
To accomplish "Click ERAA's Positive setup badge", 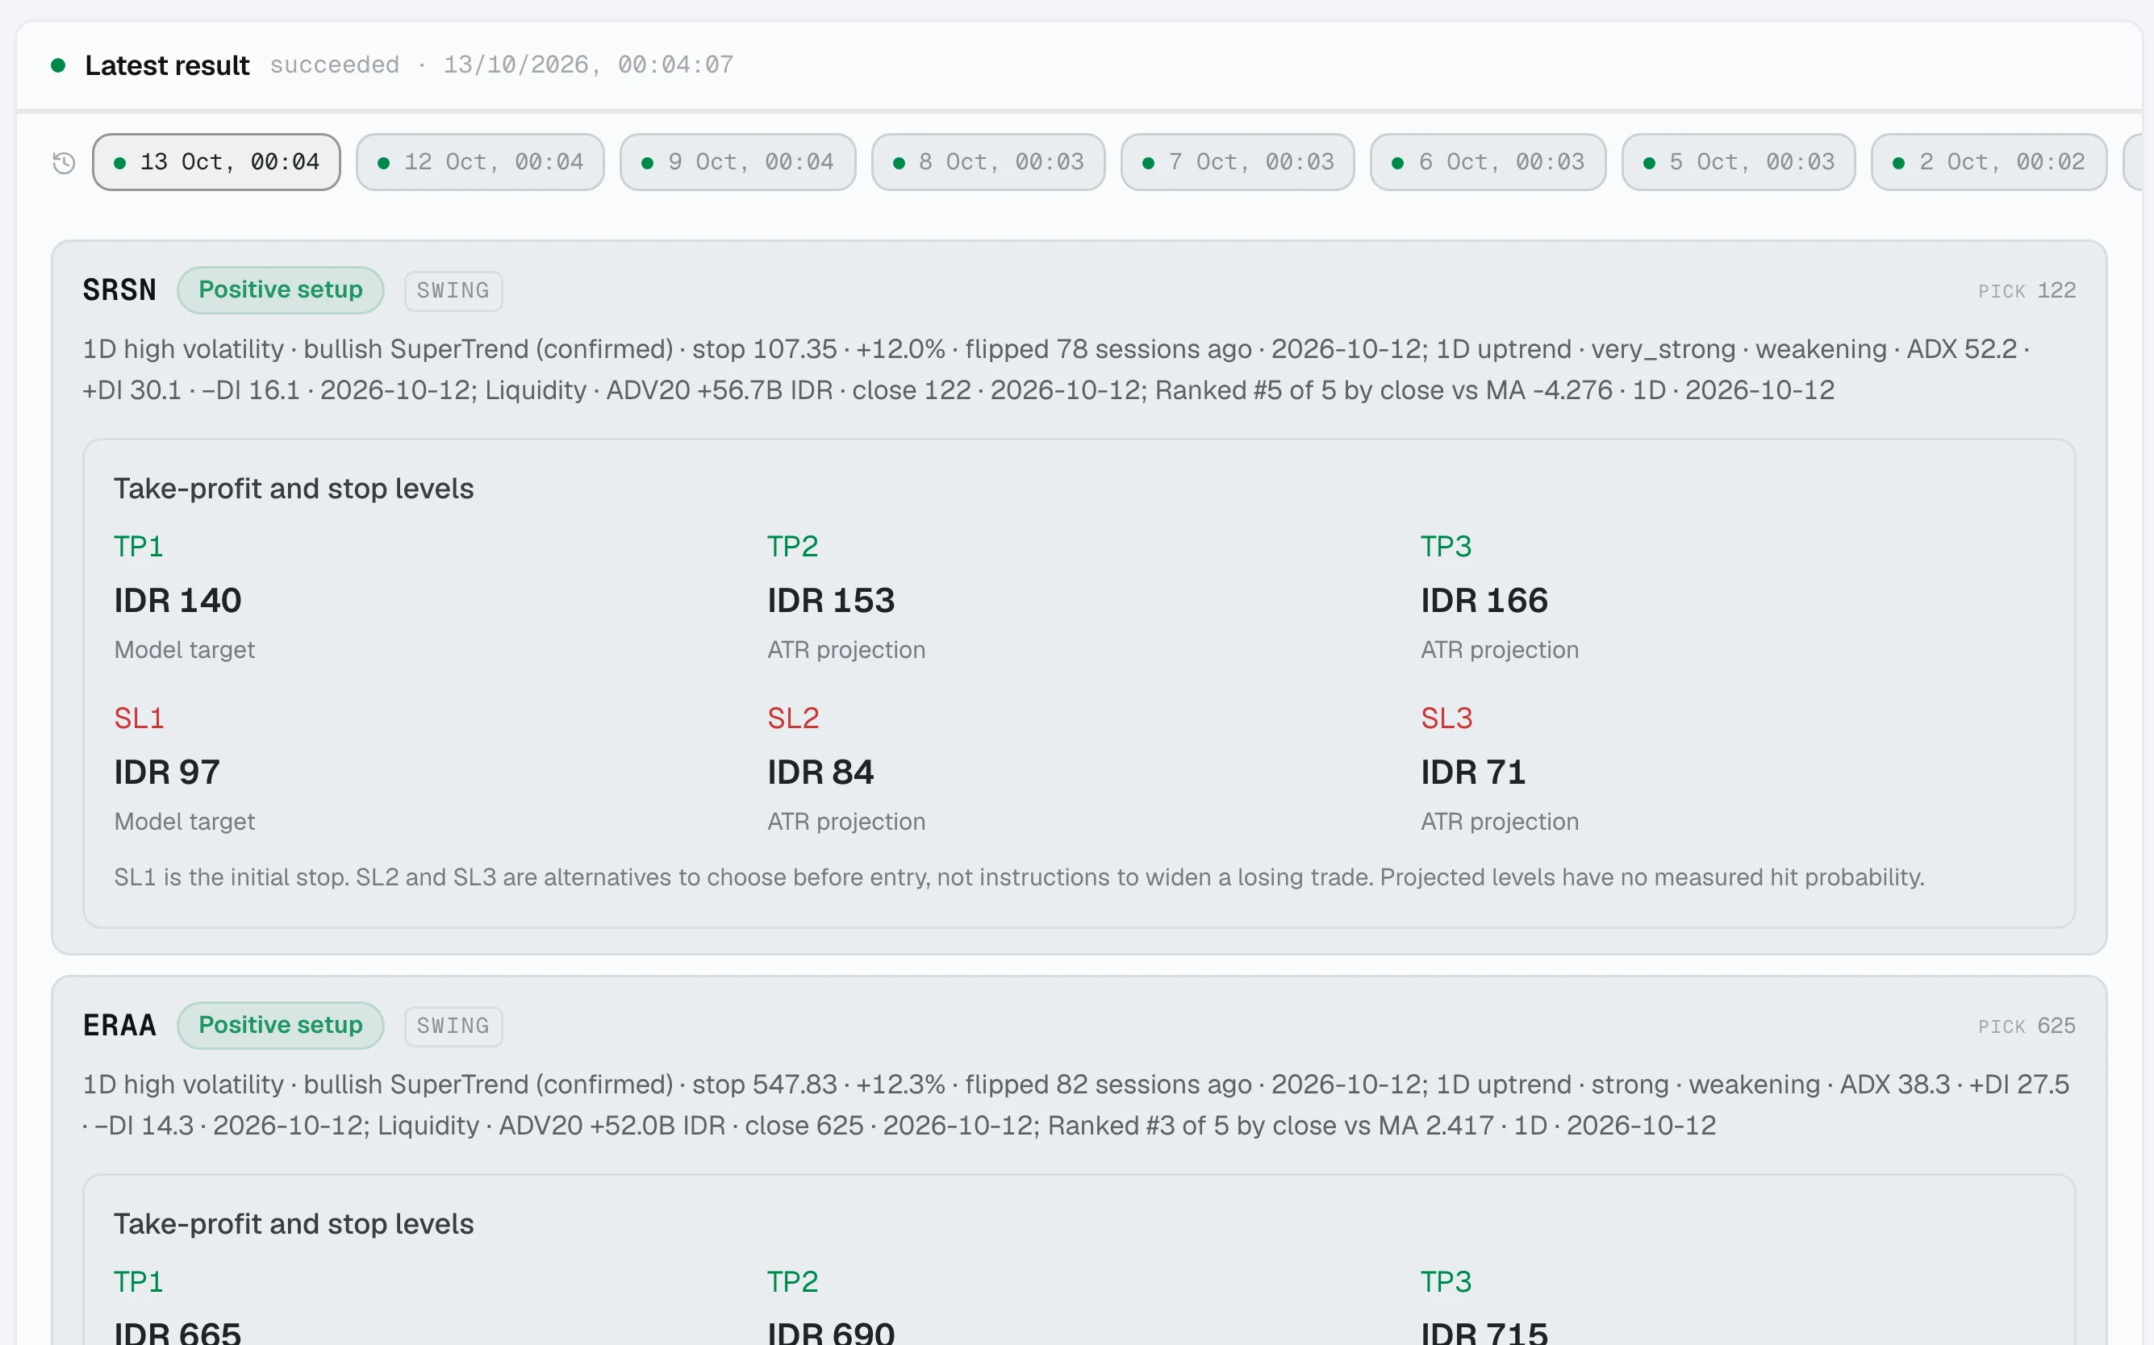I will pos(280,1026).
